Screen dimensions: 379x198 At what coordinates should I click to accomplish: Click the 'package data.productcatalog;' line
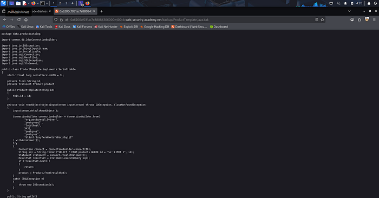[22, 34]
